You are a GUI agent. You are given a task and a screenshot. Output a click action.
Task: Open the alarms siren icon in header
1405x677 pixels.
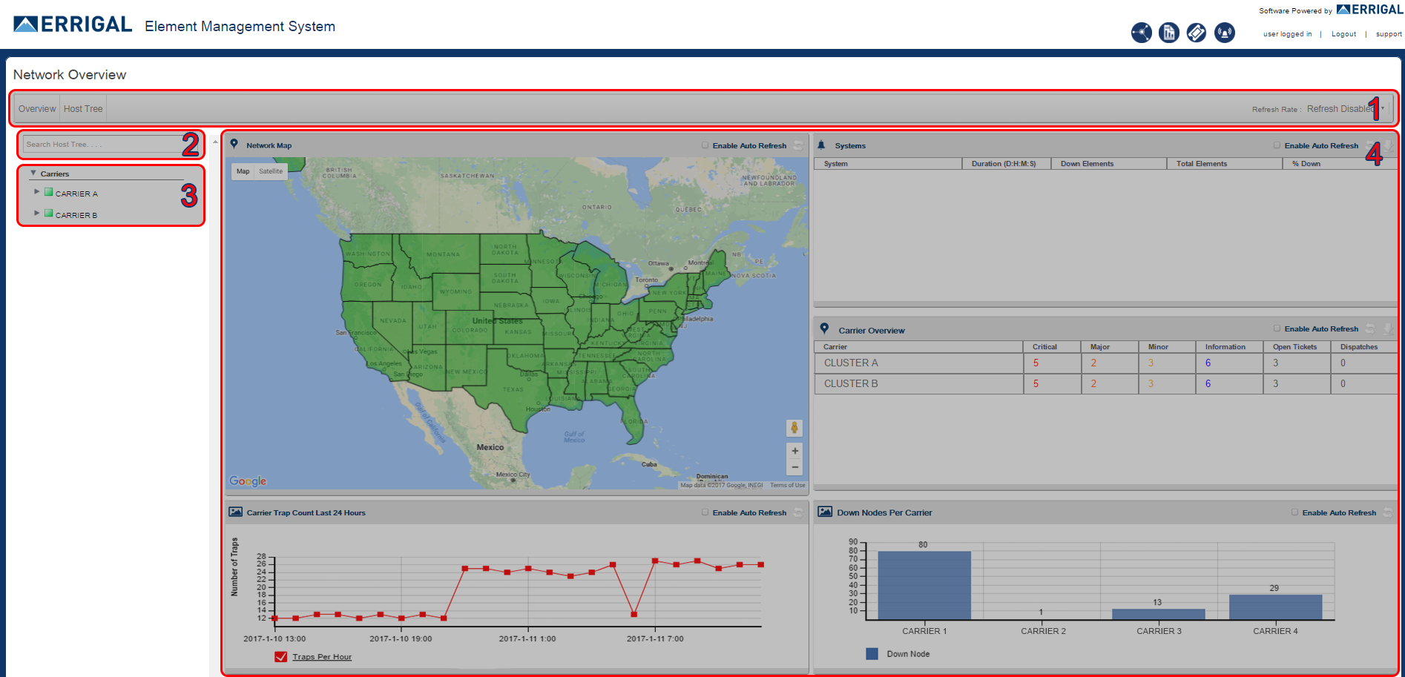click(1225, 33)
